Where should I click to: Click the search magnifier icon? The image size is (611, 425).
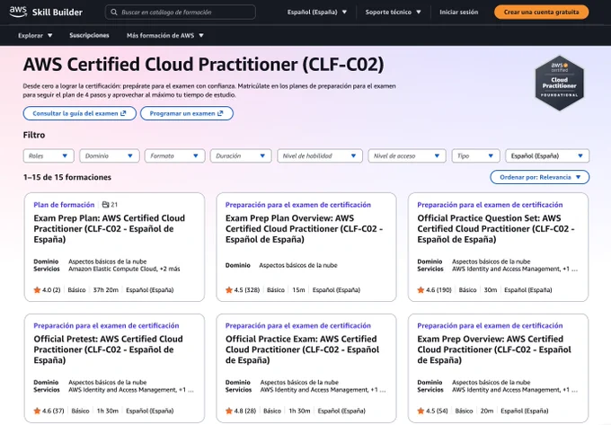[114, 12]
